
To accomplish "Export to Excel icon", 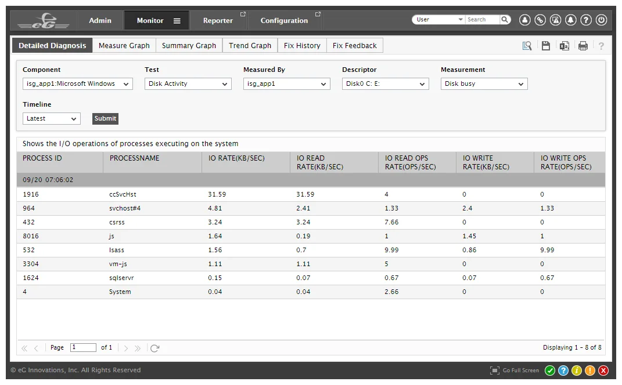I will point(564,46).
